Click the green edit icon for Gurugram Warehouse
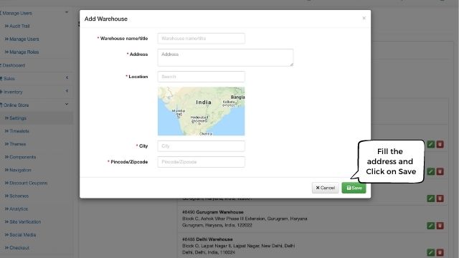The width and height of the screenshot is (459, 258). [430, 226]
